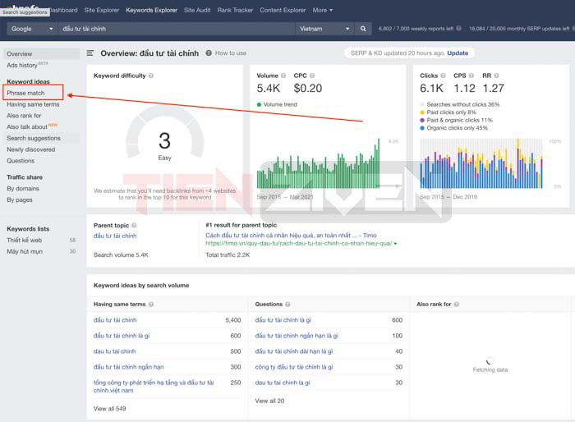The width and height of the screenshot is (575, 422).
Task: Open the Vietnam country dropdown
Action: tap(324, 29)
